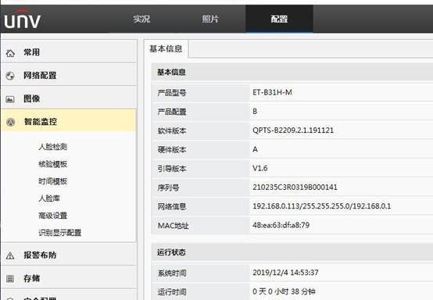The image size is (433, 300).
Task: Open 人脸库 submenu item
Action: [49, 198]
